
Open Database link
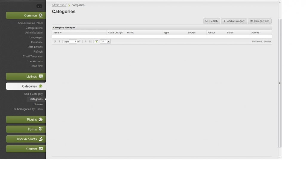point(37,42)
